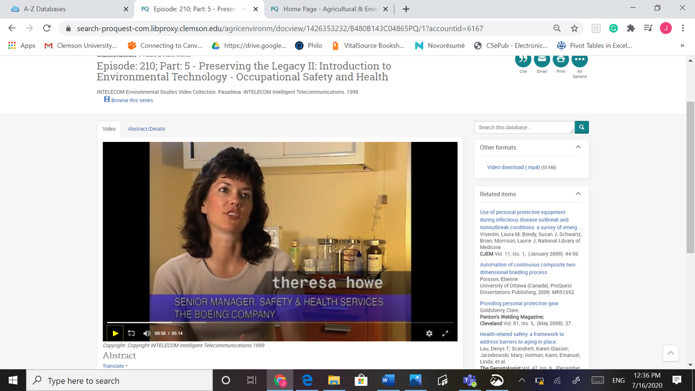Submit database search with magnifier button
This screenshot has height=391, width=695.
(581, 127)
